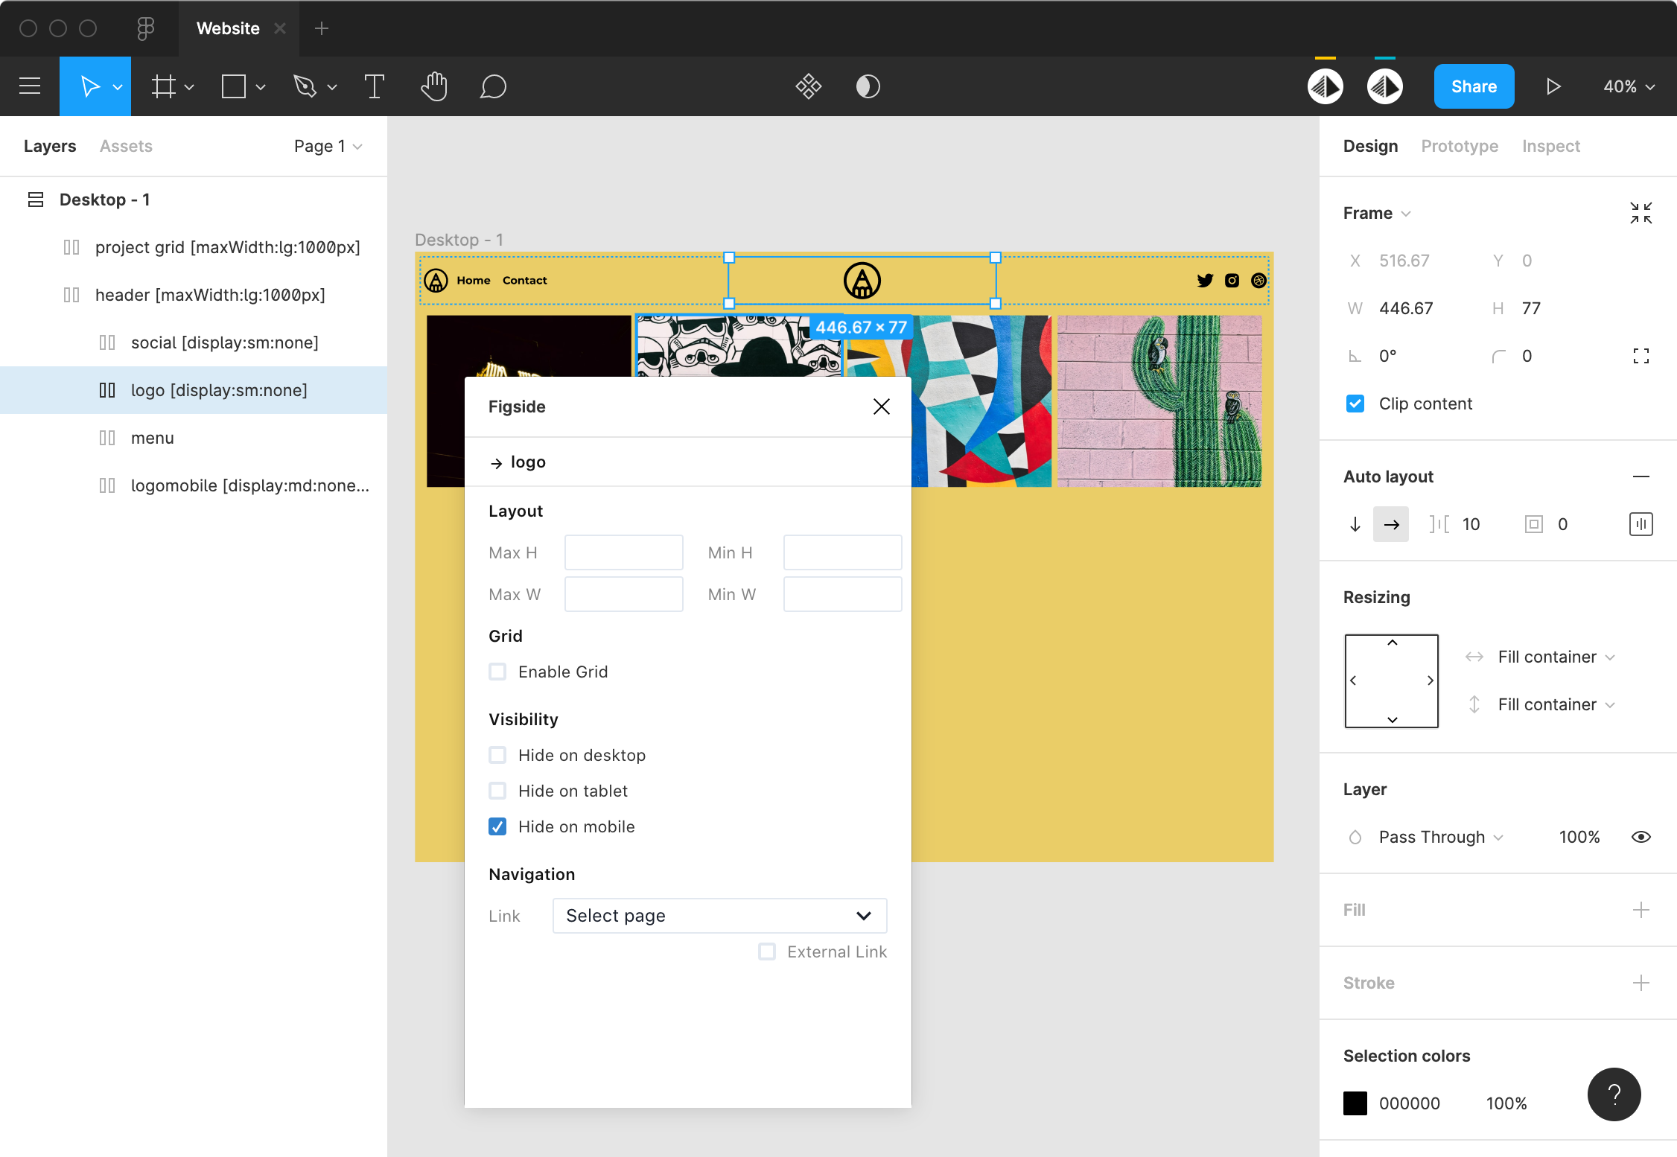Toggle layer visibility eye icon
Viewport: 1677px width, 1157px height.
[x=1641, y=837]
